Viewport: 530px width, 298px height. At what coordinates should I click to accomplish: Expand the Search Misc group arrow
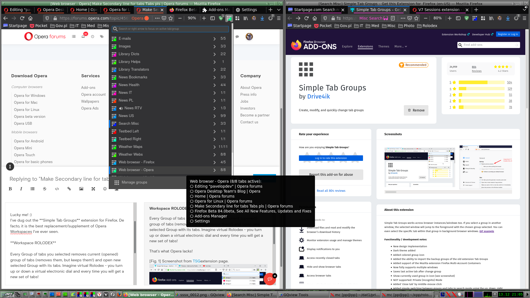click(x=214, y=124)
